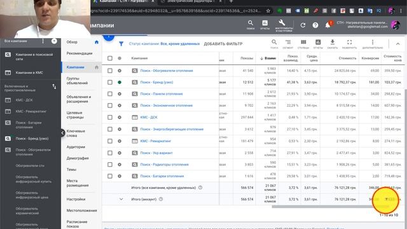Viewport: 407px width, 229px height.
Task: Select Кампании в КМС in the dark panel
Action: 29,73
